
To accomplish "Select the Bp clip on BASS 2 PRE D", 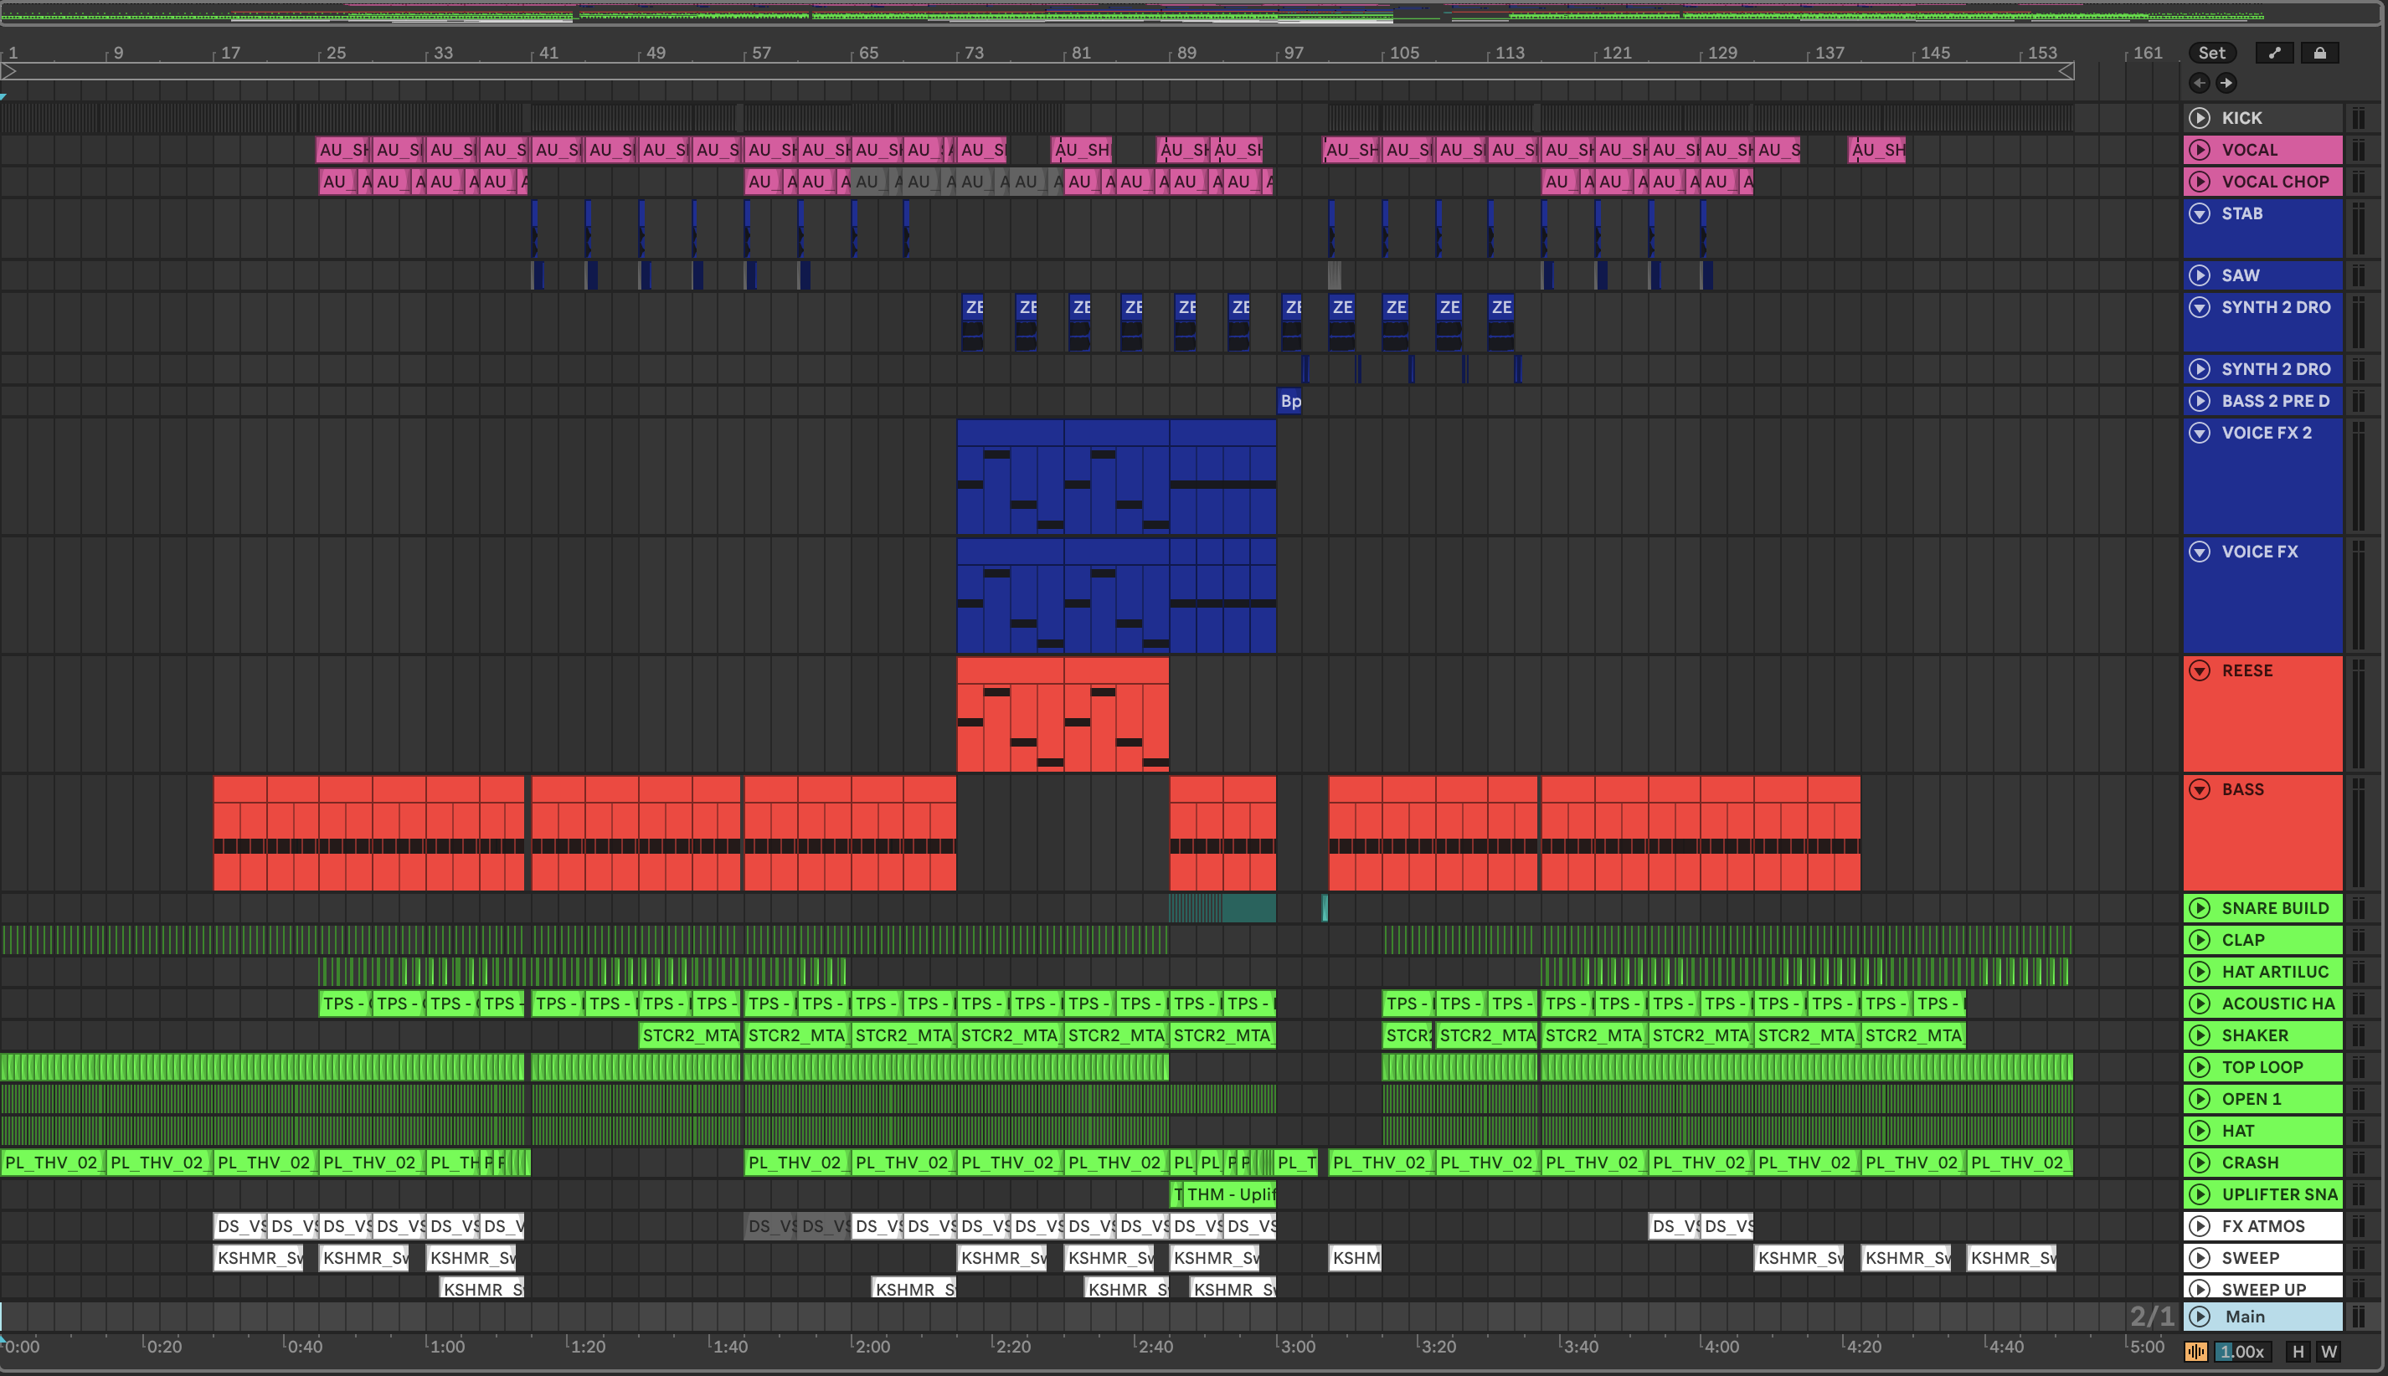I will click(1289, 401).
